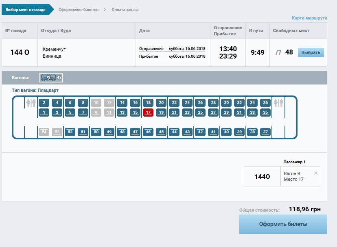The width and height of the screenshot is (337, 247).
Task: Click the right toilet icon in wagon
Action: pos(279,103)
